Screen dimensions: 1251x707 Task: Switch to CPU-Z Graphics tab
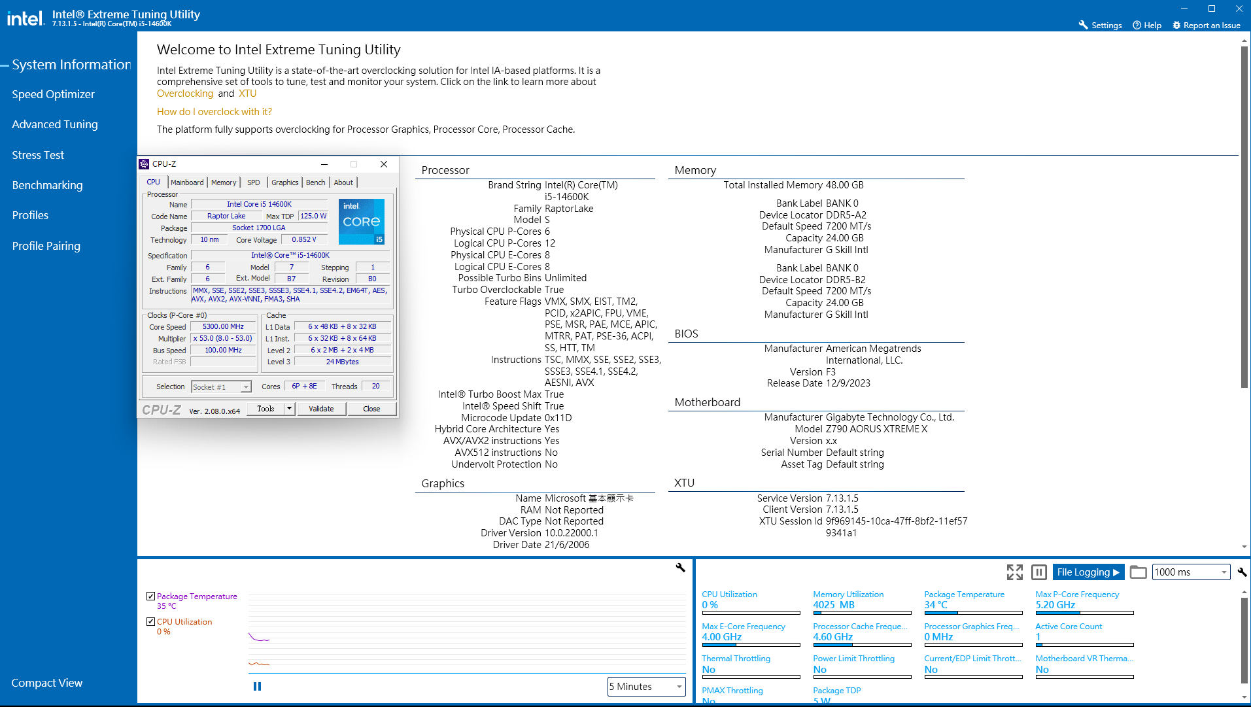tap(285, 182)
